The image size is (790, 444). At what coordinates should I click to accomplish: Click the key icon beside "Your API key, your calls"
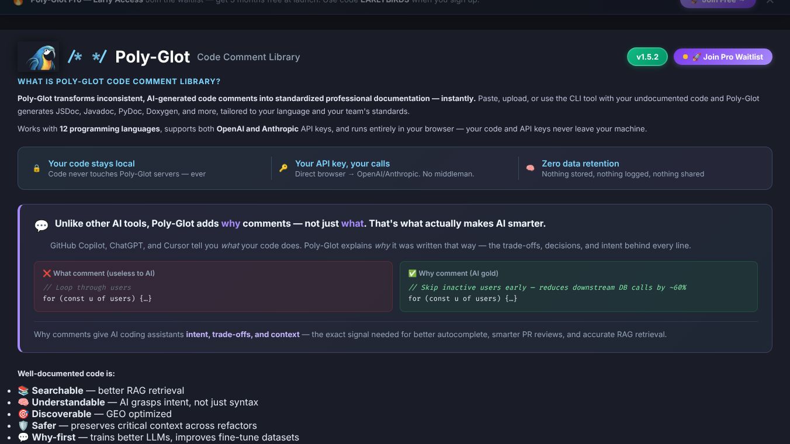tap(283, 168)
